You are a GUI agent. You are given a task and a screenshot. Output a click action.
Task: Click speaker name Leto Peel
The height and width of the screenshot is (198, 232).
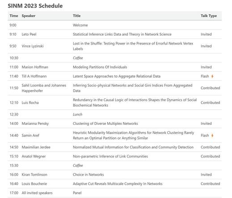[x=29, y=34]
